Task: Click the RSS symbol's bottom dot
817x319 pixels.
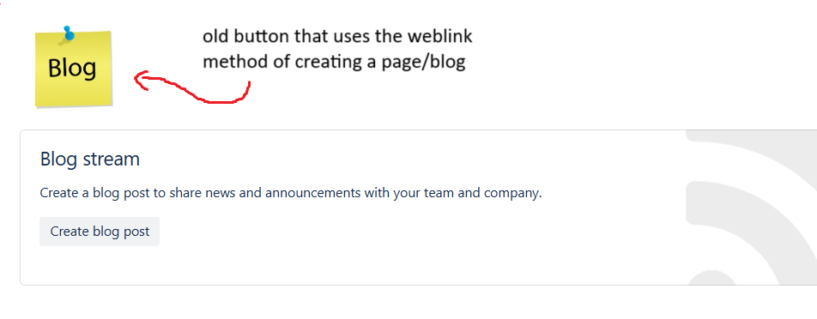Action: (x=710, y=278)
